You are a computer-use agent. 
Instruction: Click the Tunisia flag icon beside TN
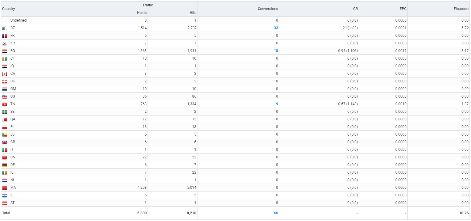pos(5,104)
